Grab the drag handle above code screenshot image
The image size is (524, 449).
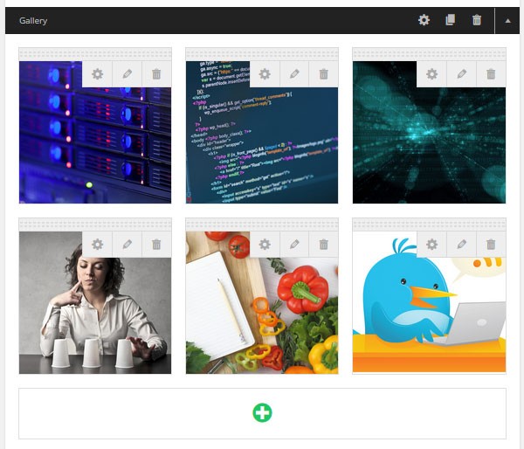262,54
